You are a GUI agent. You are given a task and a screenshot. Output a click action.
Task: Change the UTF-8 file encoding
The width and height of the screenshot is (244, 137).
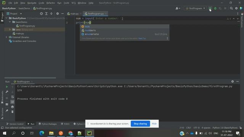(x=196, y=128)
